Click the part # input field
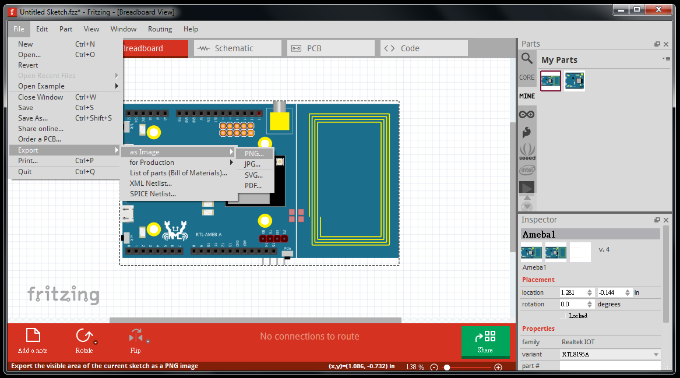680x378 pixels. [609, 366]
